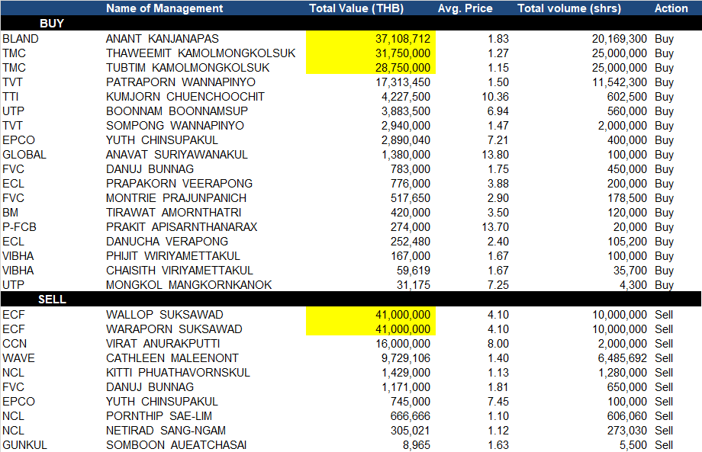This screenshot has width=702, height=452.
Task: Click volume 20,169,300
Action: pos(619,38)
